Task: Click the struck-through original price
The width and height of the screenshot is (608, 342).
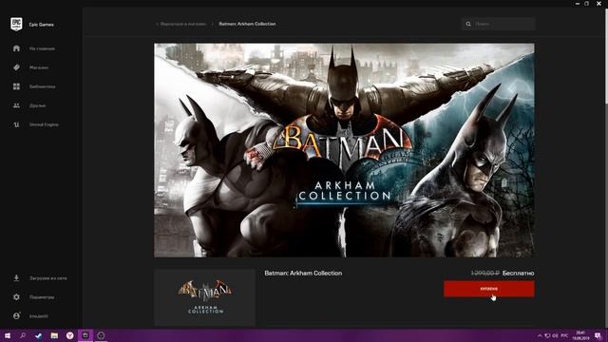Action: [484, 273]
